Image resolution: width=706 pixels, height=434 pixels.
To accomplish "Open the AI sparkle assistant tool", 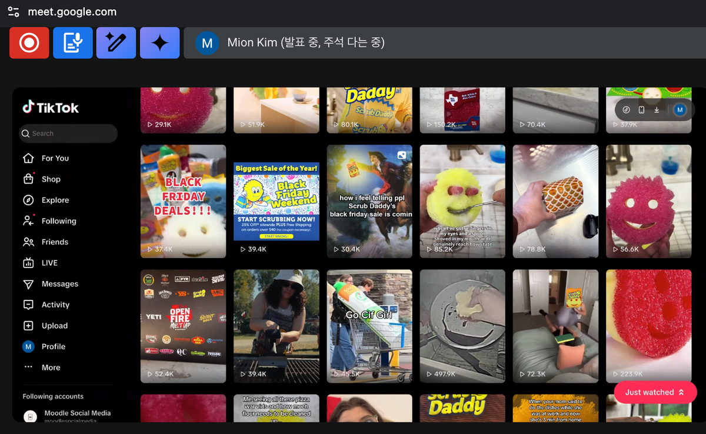I will coord(160,42).
